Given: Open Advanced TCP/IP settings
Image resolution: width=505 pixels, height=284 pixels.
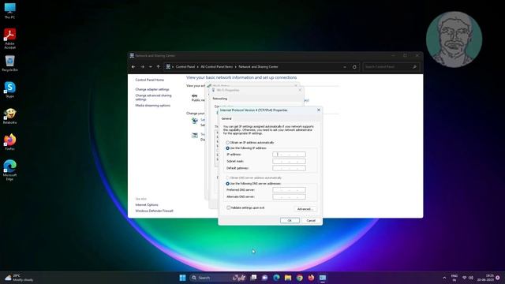Looking at the screenshot, I should click(x=305, y=209).
